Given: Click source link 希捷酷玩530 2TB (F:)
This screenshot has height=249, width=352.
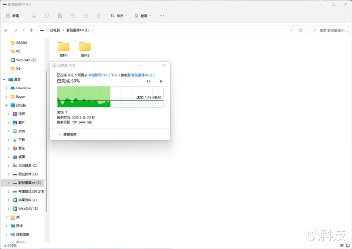Looking at the screenshot, I should coord(104,75).
